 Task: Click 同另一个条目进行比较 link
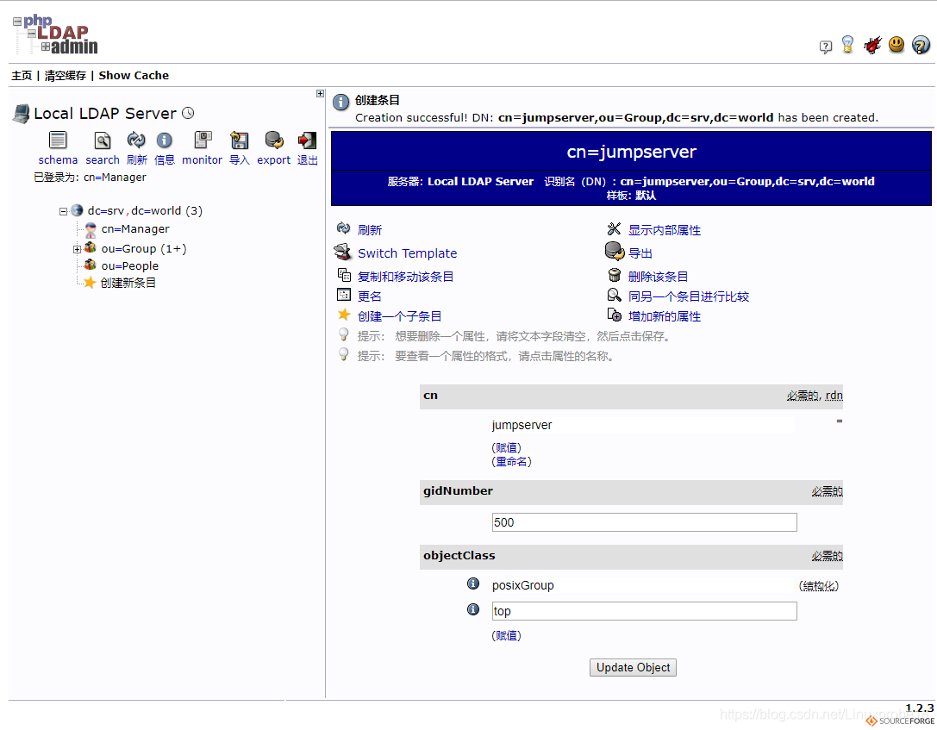click(x=689, y=296)
